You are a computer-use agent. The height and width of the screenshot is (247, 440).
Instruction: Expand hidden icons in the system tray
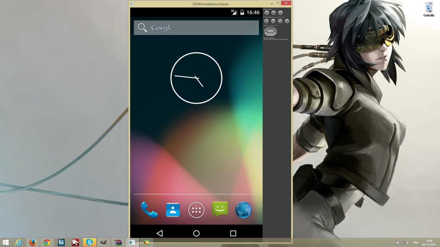click(x=392, y=243)
